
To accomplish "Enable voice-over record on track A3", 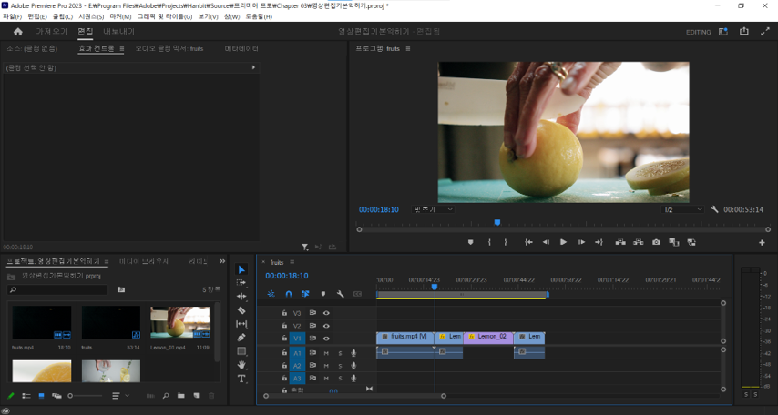I will [x=353, y=379].
